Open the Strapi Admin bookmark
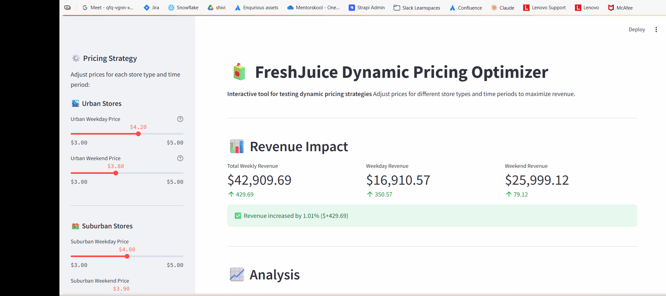Screen dimensions: 666x296 coord(367,7)
